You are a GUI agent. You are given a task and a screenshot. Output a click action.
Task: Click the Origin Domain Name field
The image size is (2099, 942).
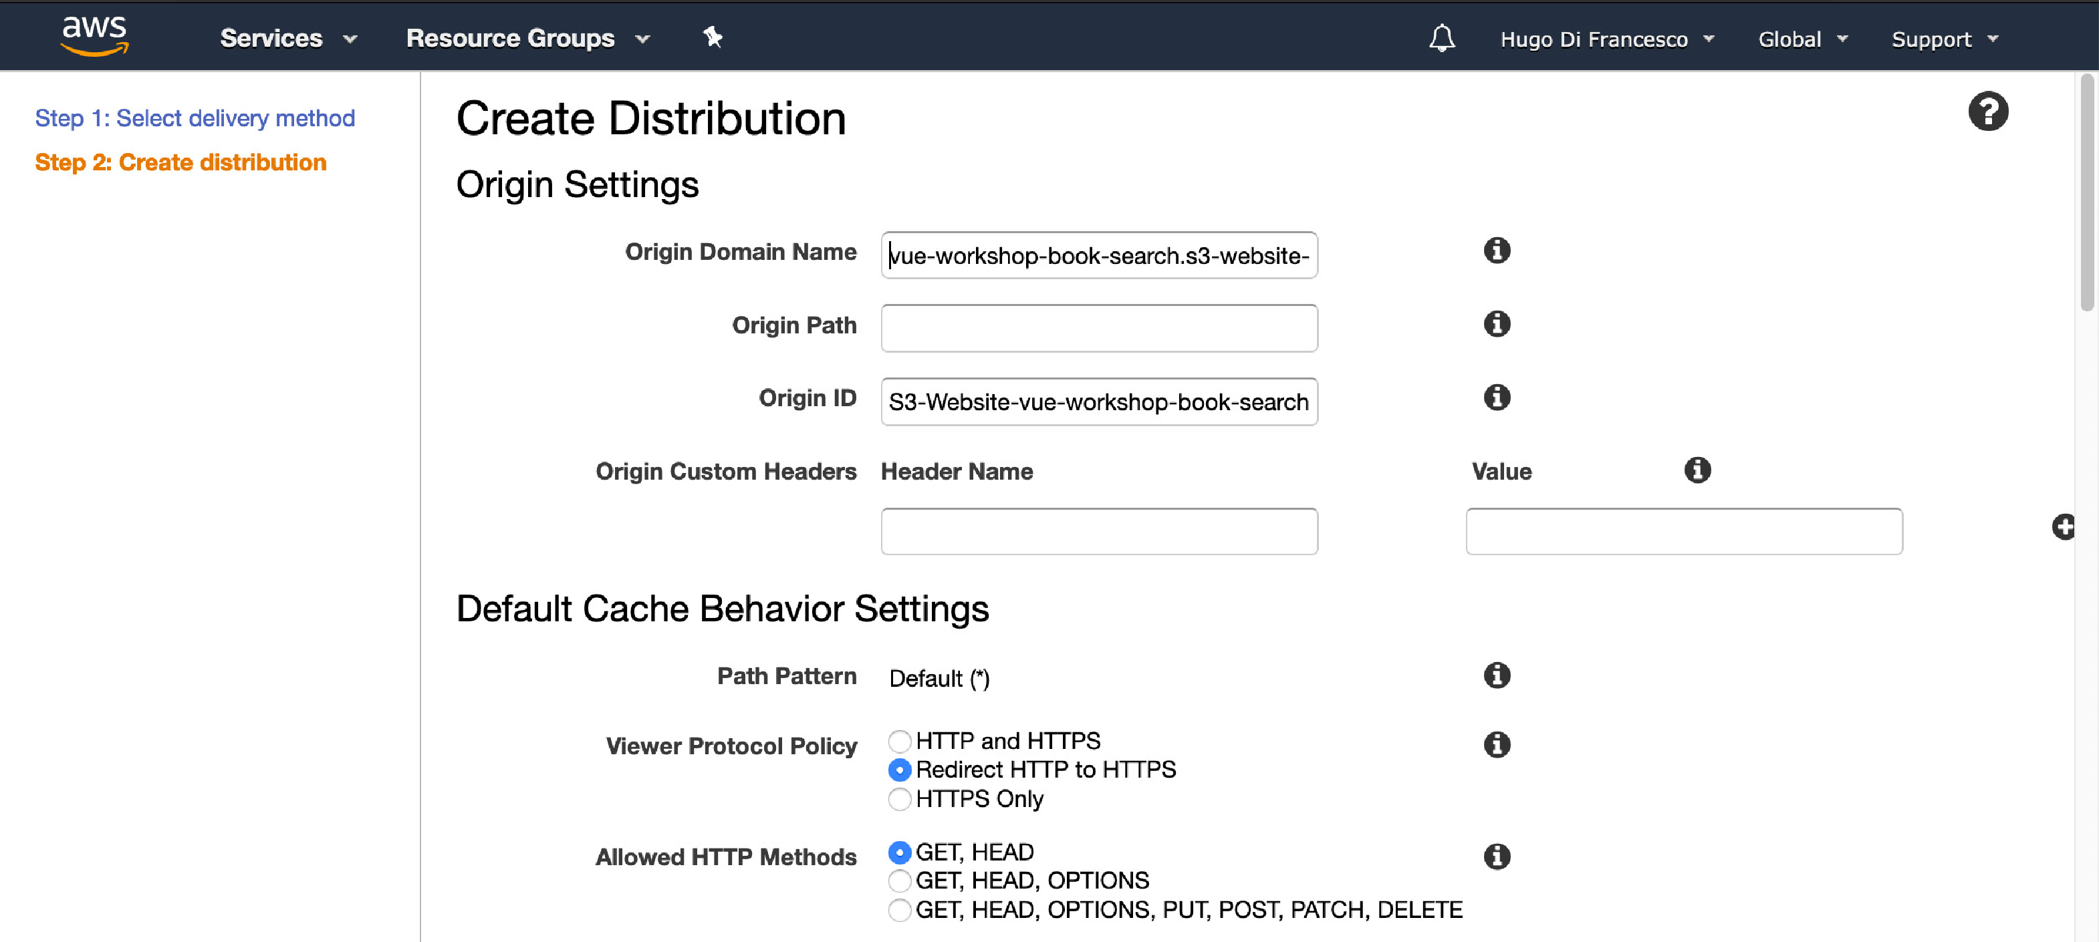(1098, 255)
